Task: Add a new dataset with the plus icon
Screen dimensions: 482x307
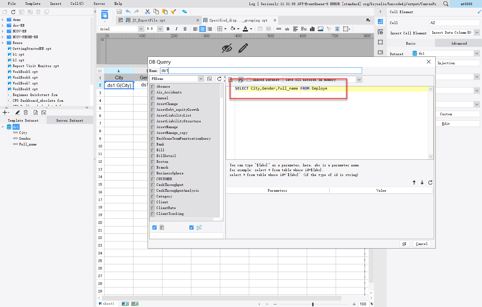Action: [4, 112]
